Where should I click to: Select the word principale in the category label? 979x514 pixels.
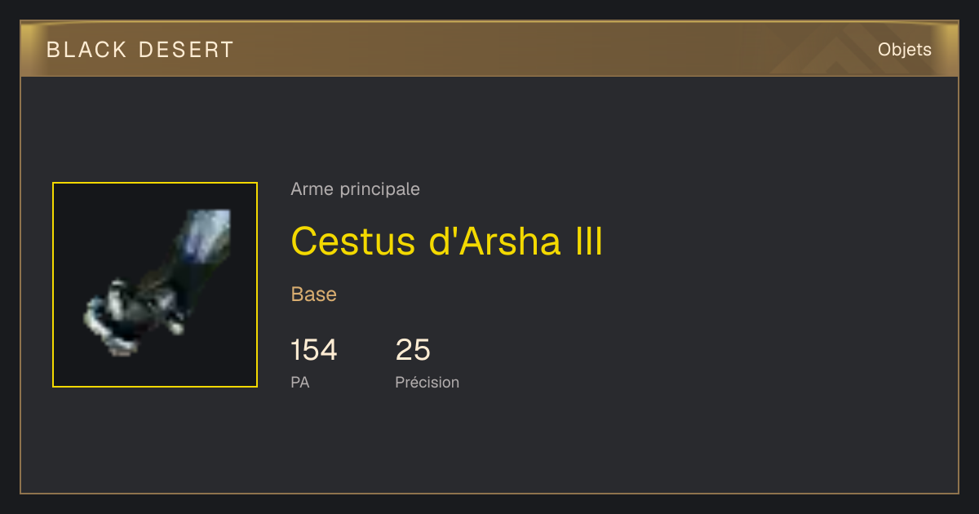click(x=377, y=189)
